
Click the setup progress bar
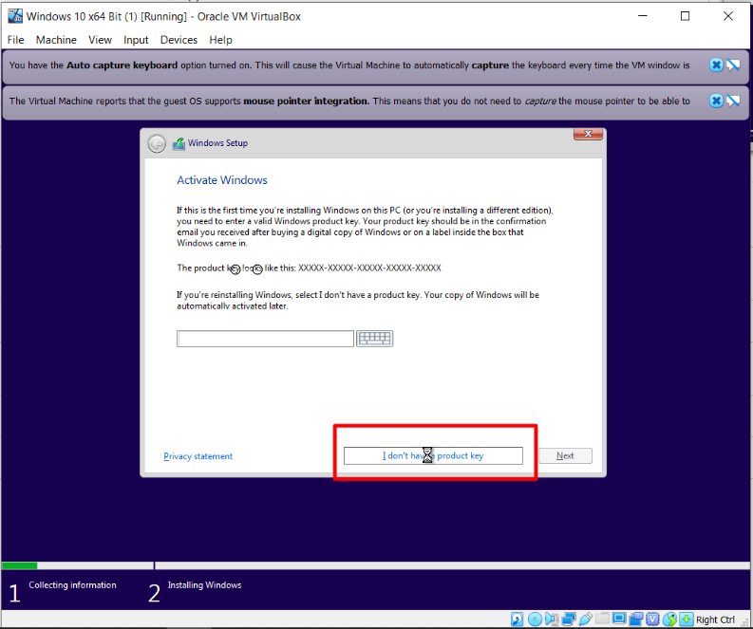coord(376,565)
